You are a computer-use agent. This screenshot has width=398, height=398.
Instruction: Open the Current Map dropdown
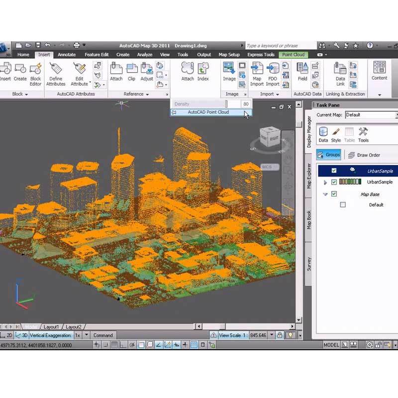click(371, 115)
